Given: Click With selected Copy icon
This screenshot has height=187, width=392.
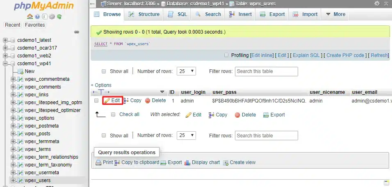Looking at the screenshot, I should (212, 115).
